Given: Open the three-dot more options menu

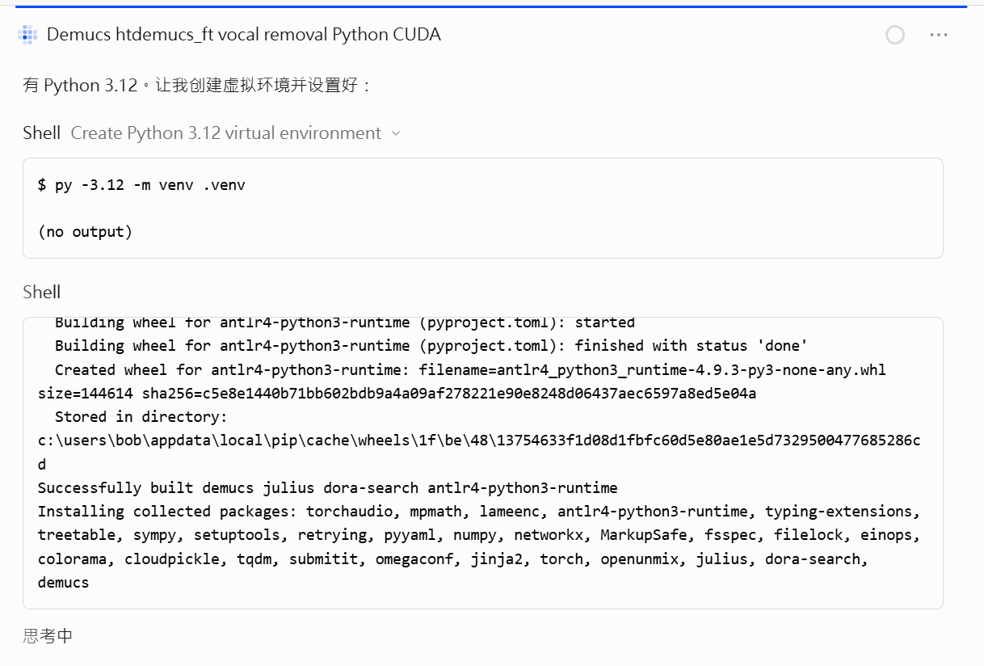Looking at the screenshot, I should [x=939, y=35].
